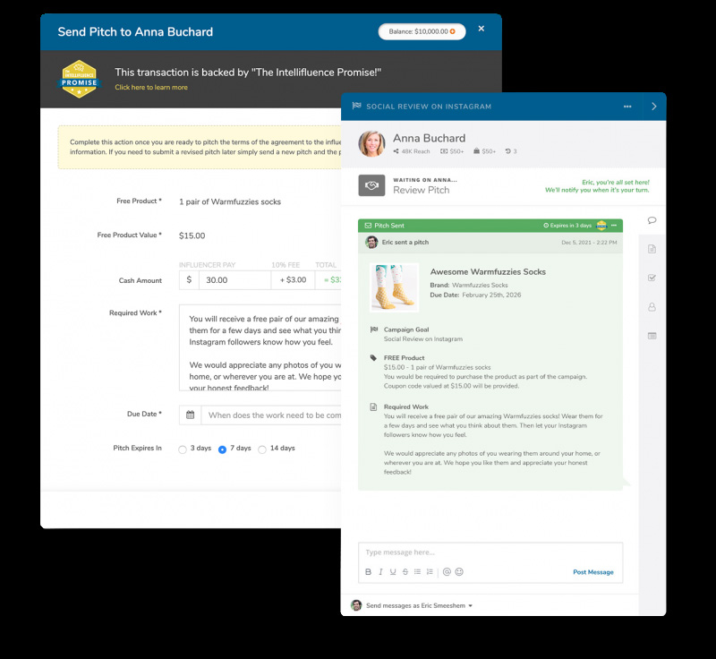Screen dimensions: 716x659
Task: Open the Due Date calendar icon
Action: click(x=190, y=415)
